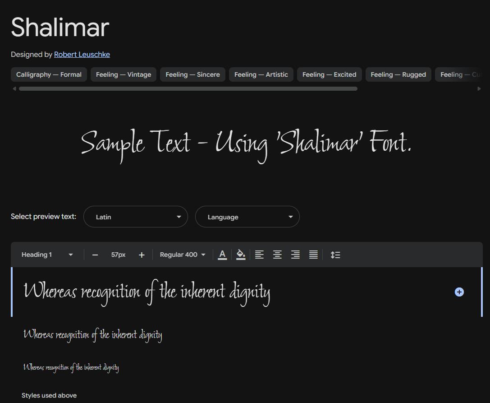Click the blue plus add-style icon

(459, 292)
